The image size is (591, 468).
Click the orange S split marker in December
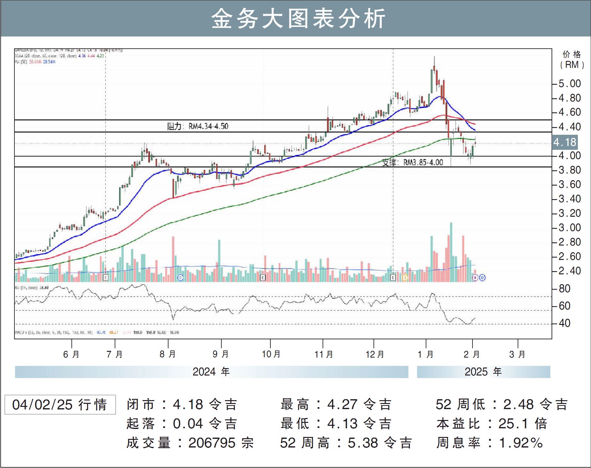tap(405, 278)
